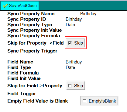The height and width of the screenshot is (112, 127).
Task: Select the Sync Property Name value Birthday
Action: click(x=88, y=14)
